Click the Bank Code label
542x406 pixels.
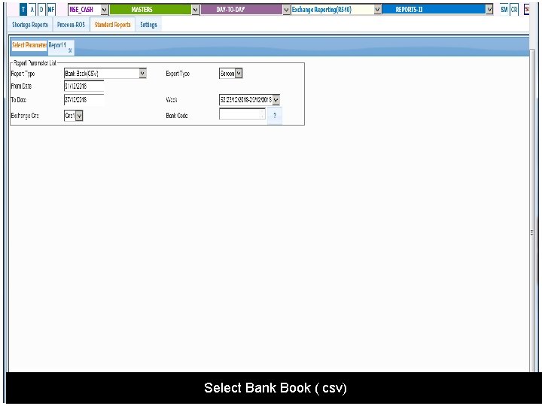click(x=177, y=116)
